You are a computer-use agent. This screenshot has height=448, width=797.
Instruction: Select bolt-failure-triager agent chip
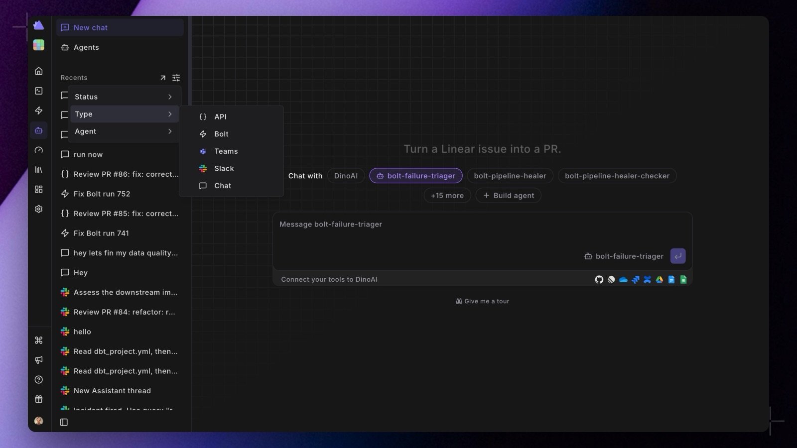pyautogui.click(x=416, y=176)
